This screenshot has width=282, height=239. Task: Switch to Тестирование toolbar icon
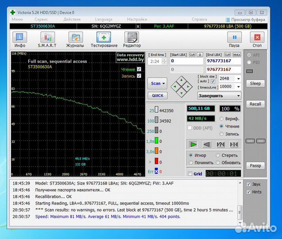(104, 38)
